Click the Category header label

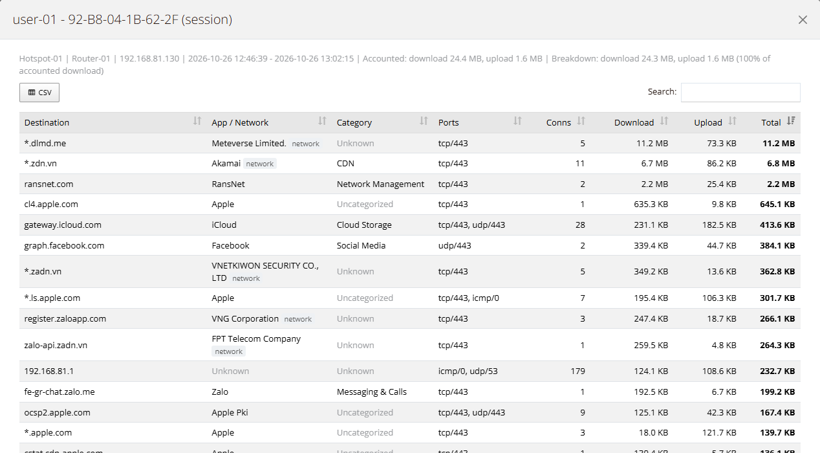click(x=354, y=122)
